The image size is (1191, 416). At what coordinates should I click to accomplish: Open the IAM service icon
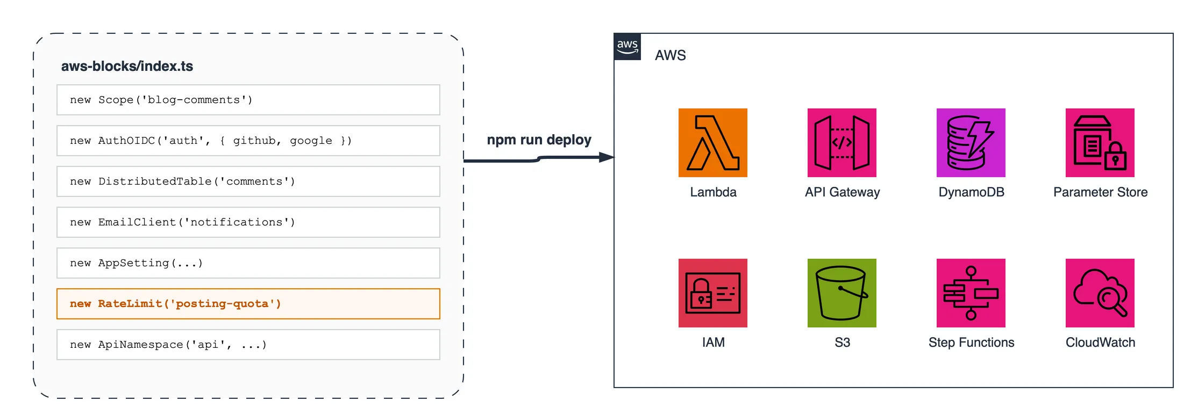(x=712, y=293)
